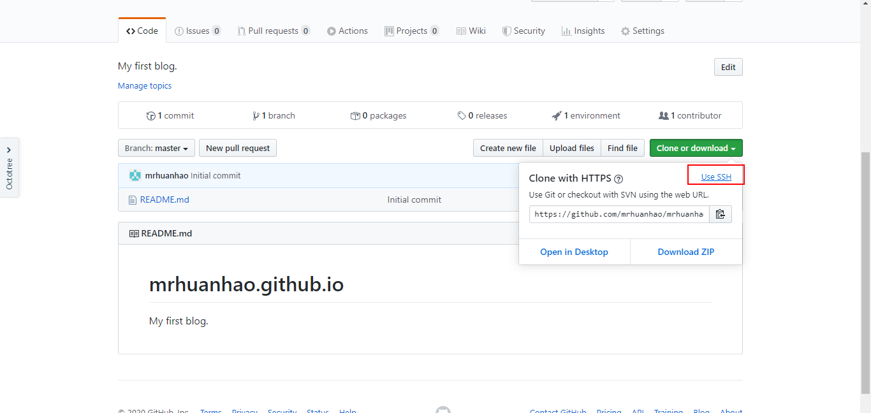Open the Wiki tab
The width and height of the screenshot is (871, 413).
(471, 31)
